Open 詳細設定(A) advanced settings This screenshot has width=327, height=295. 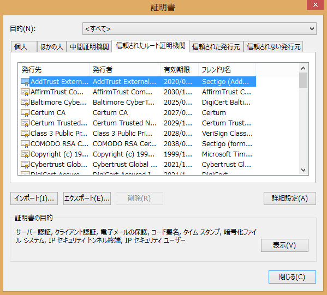point(290,198)
